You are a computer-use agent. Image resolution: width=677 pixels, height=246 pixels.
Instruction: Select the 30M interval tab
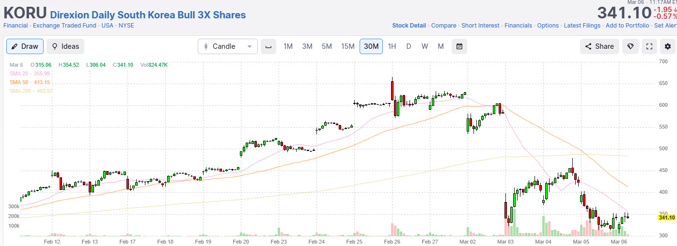pos(371,46)
